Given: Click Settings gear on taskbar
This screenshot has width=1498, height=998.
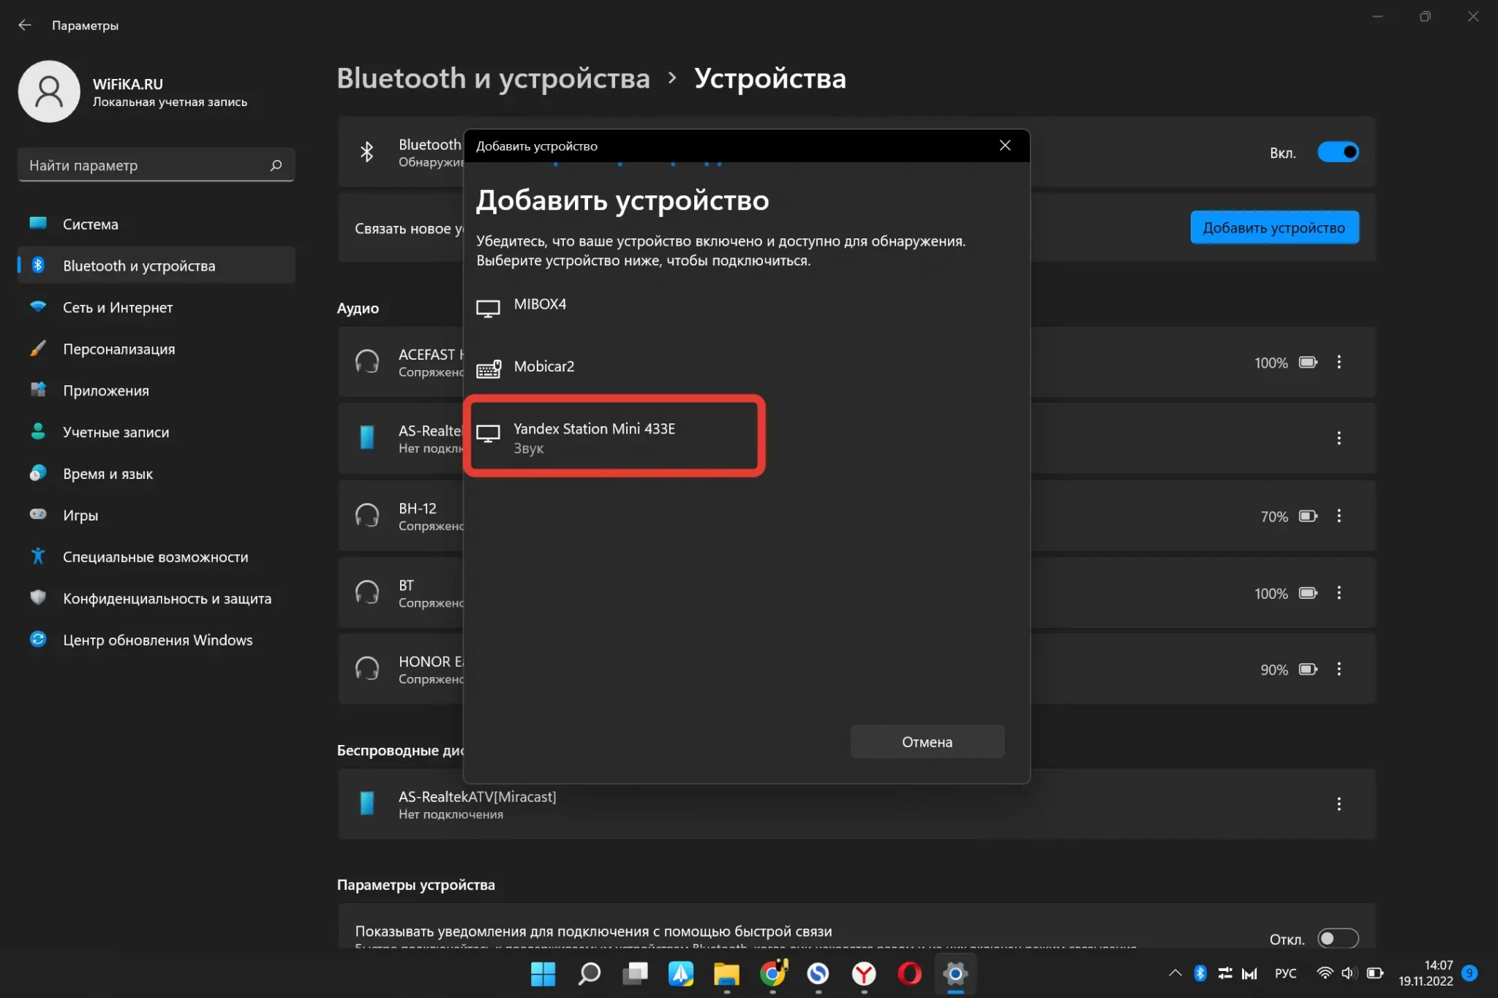Looking at the screenshot, I should (955, 974).
